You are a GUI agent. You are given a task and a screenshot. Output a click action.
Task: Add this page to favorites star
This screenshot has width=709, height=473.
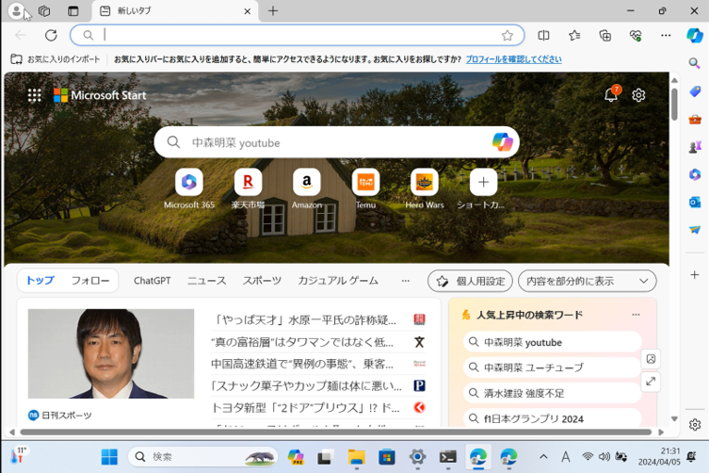pos(508,35)
